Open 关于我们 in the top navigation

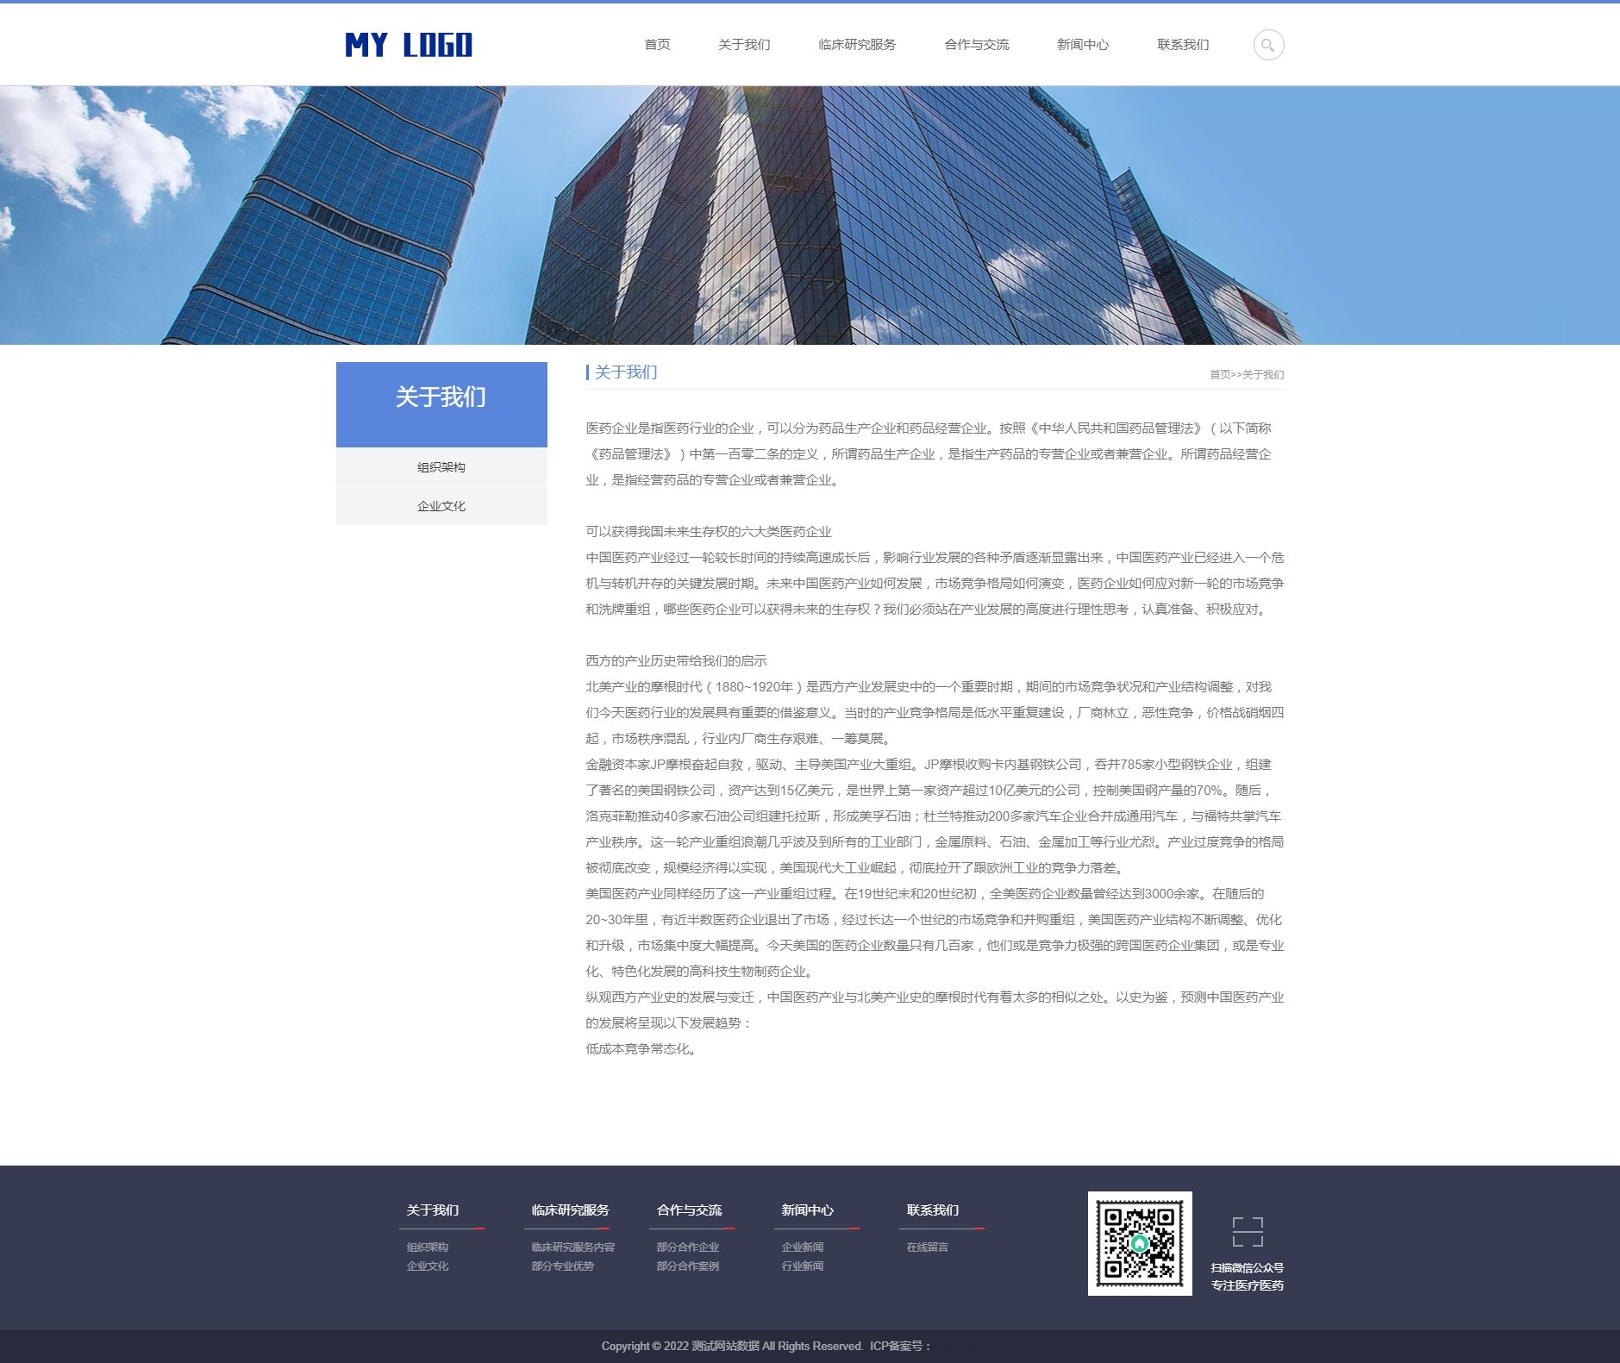(744, 45)
